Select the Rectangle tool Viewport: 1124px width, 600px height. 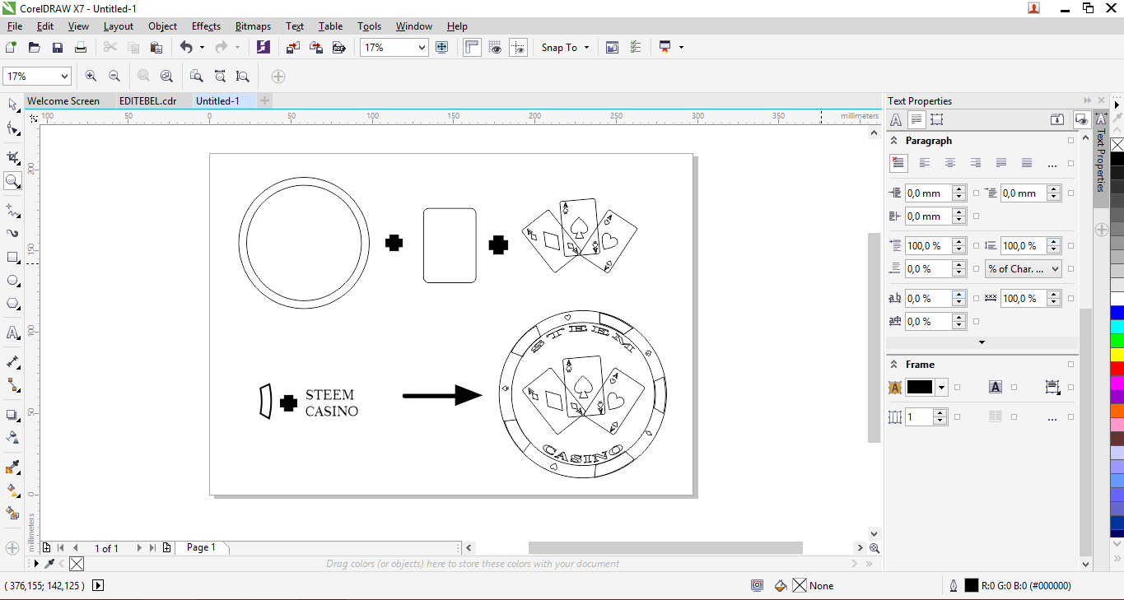(12, 257)
